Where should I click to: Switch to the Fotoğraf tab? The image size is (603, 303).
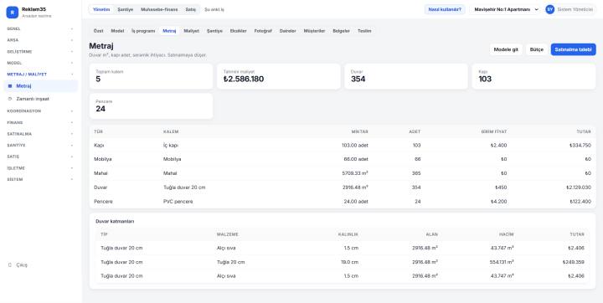[263, 31]
